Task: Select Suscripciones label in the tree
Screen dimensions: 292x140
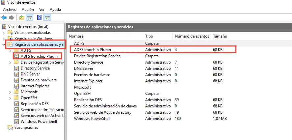Action: click(x=26, y=127)
